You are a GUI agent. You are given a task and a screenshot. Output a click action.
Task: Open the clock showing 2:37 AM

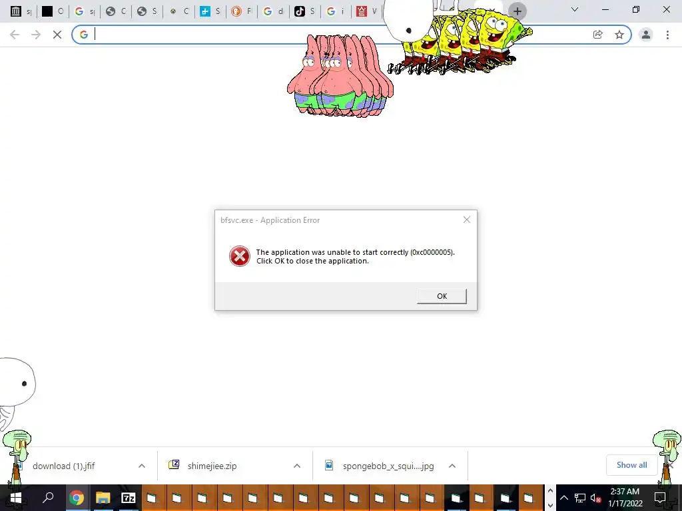[x=625, y=498]
